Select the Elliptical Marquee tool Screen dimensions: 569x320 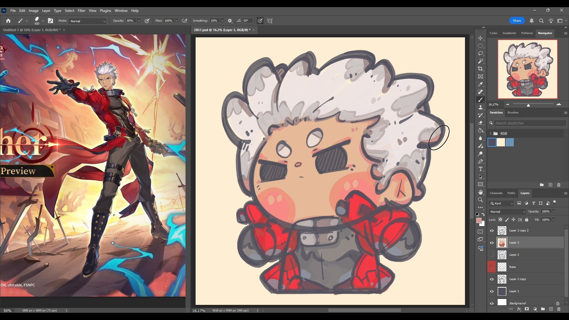tap(480, 46)
